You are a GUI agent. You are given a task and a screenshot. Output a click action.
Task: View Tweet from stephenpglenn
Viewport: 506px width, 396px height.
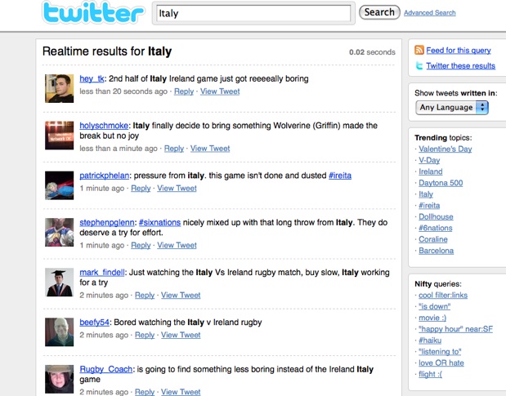pos(177,245)
